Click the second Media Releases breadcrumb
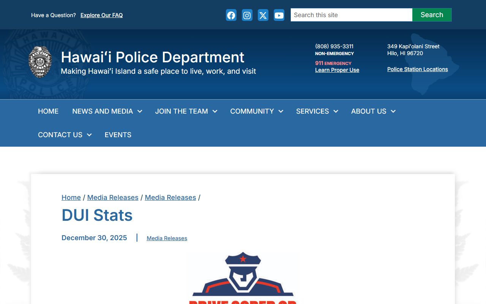The height and width of the screenshot is (304, 486). 170,198
